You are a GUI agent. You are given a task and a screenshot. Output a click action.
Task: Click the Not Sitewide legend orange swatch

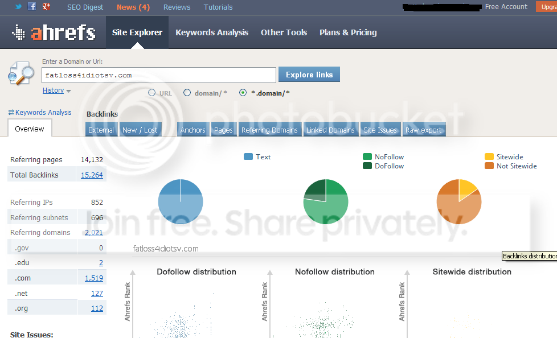click(489, 166)
